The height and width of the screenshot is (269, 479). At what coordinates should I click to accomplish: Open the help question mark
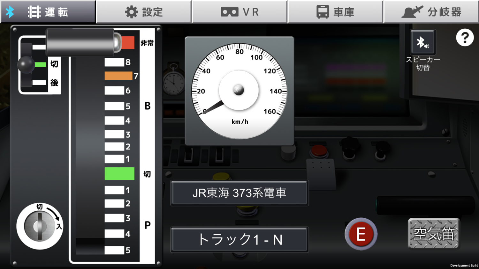465,38
